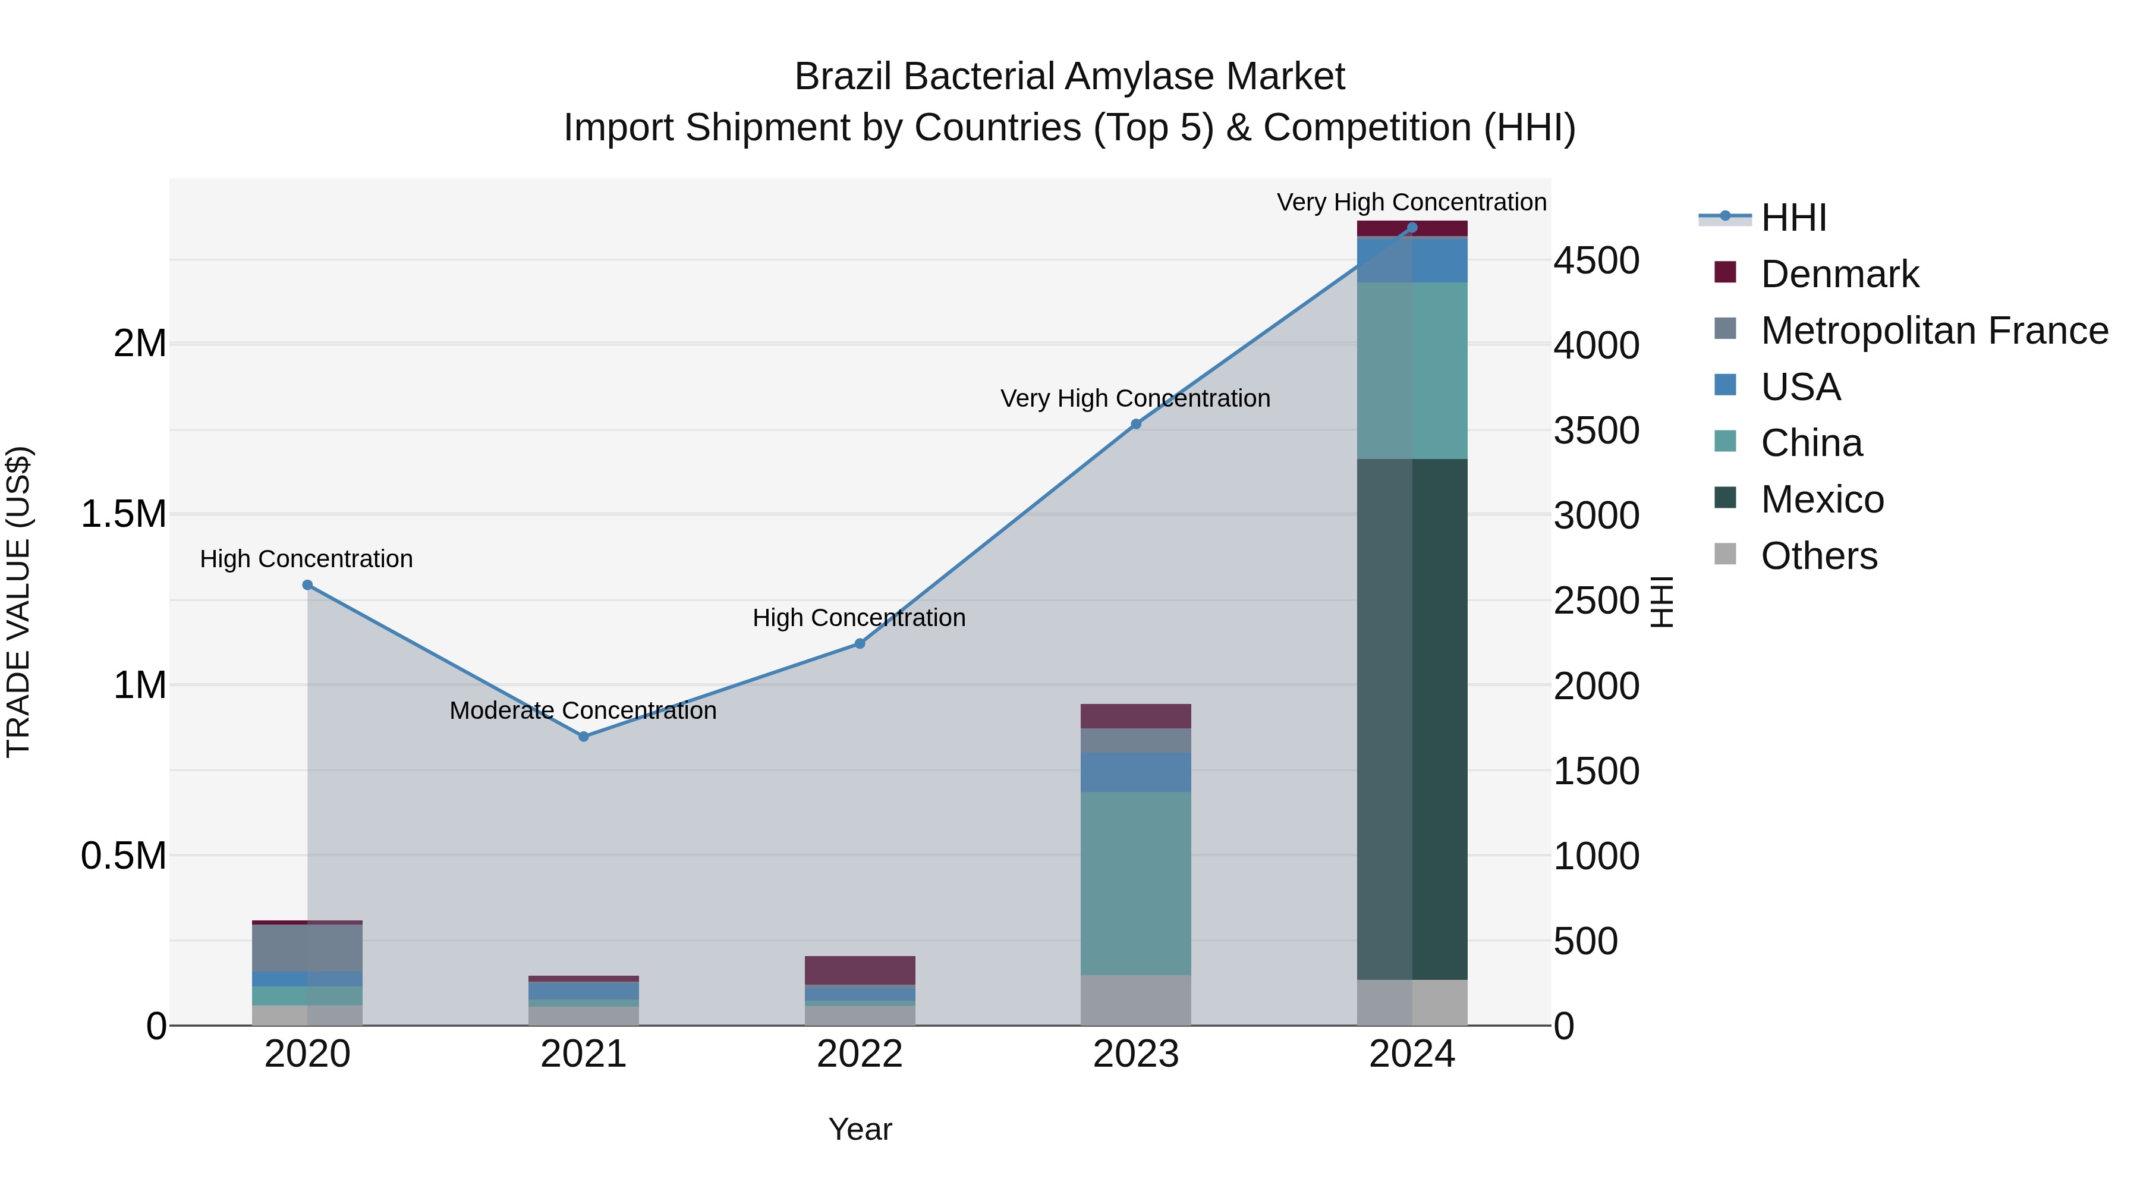The height and width of the screenshot is (1204, 2140).
Task: Click the '2M' left axis tick
Action: click(x=140, y=344)
